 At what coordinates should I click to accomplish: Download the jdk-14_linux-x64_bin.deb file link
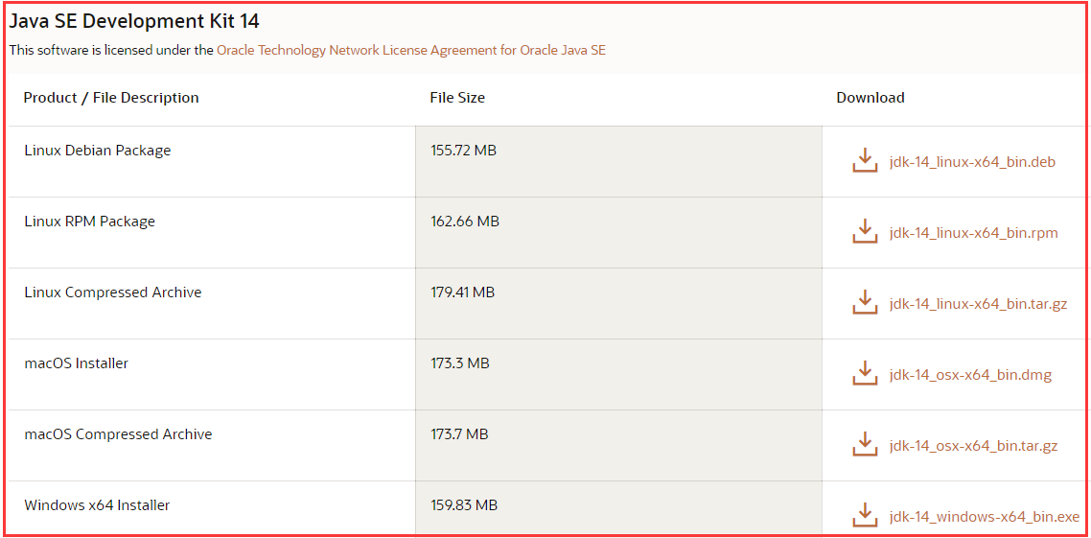coord(972,162)
